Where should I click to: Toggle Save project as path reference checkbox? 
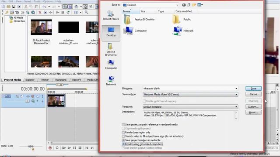coord(123,124)
